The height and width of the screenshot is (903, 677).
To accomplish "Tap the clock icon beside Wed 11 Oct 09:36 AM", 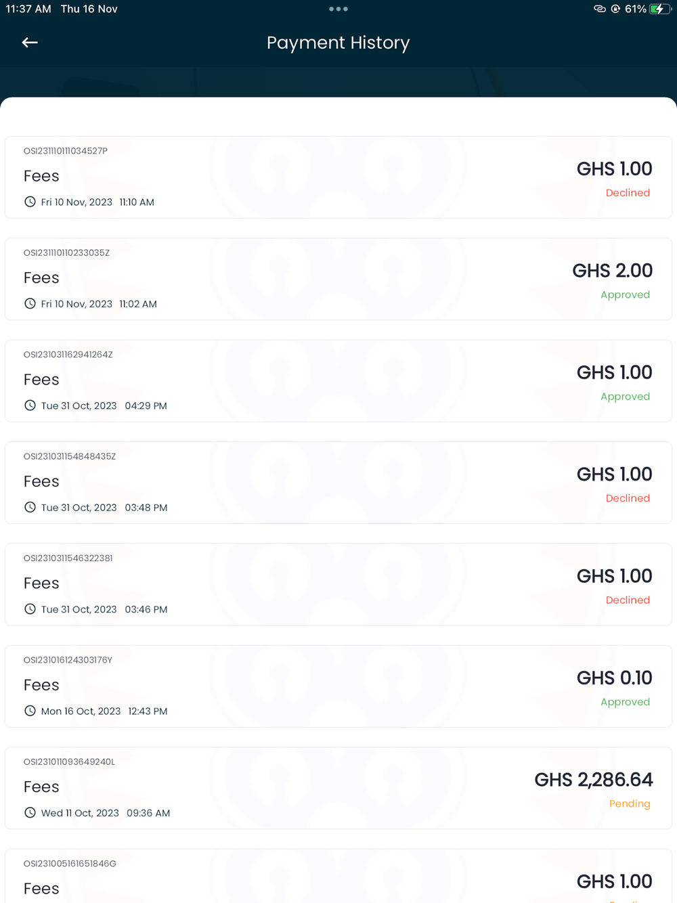I will [30, 812].
